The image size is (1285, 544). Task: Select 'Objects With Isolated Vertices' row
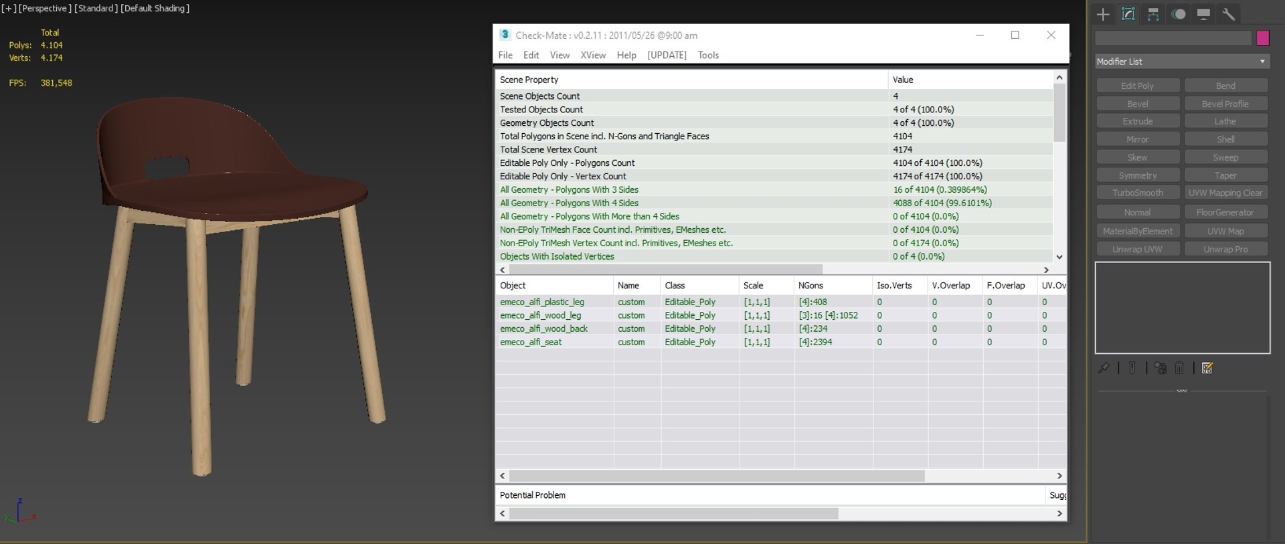tap(774, 256)
